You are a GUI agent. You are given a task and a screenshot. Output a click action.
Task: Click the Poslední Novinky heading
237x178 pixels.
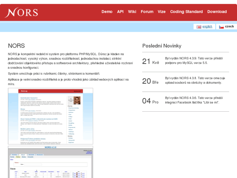pyautogui.click(x=162, y=46)
